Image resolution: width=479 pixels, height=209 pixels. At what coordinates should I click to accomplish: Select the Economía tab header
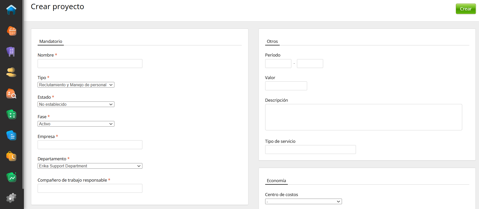(276, 181)
